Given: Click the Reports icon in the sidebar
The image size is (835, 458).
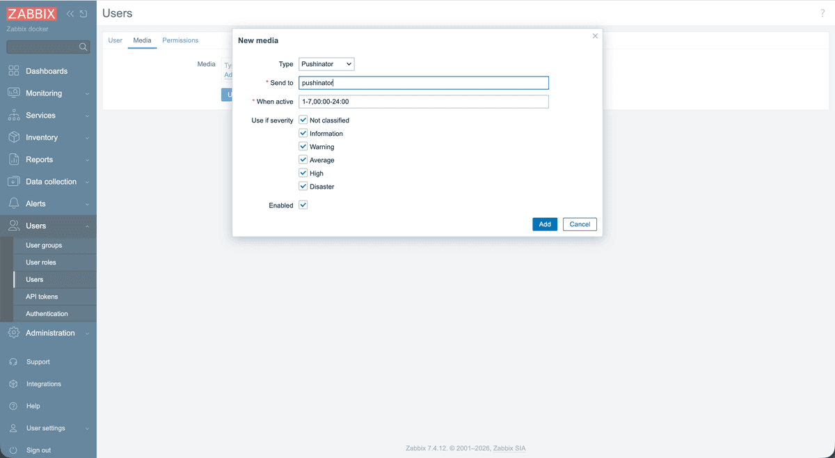Looking at the screenshot, I should coord(14,159).
